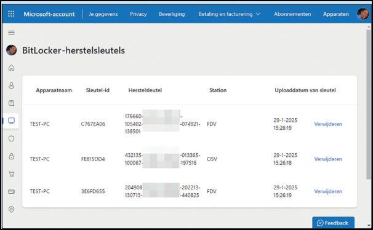
Task: Click TEST-PC in the C767EA06 row
Action: click(40, 124)
